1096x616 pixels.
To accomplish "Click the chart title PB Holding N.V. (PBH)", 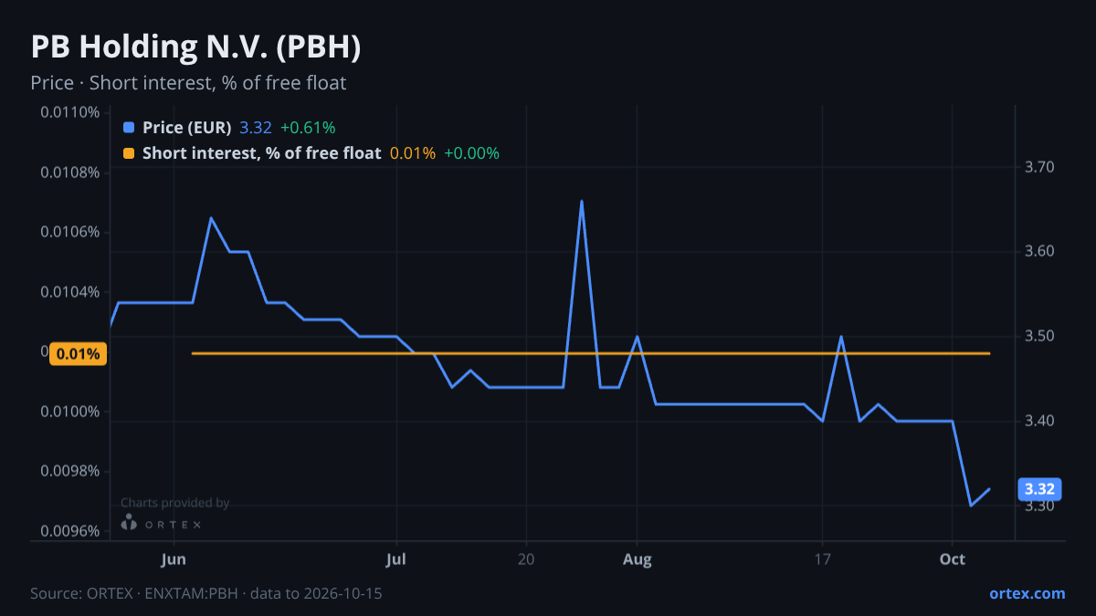I will (195, 48).
